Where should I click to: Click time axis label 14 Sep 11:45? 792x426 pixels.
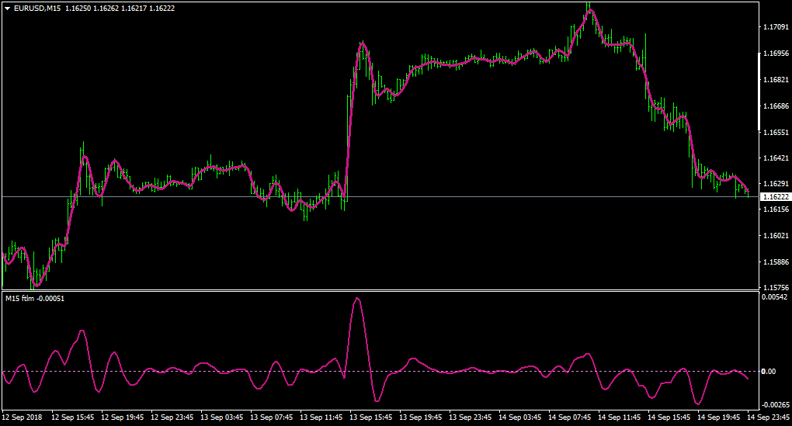point(620,417)
